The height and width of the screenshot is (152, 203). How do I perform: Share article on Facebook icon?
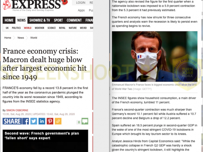click(x=26, y=121)
